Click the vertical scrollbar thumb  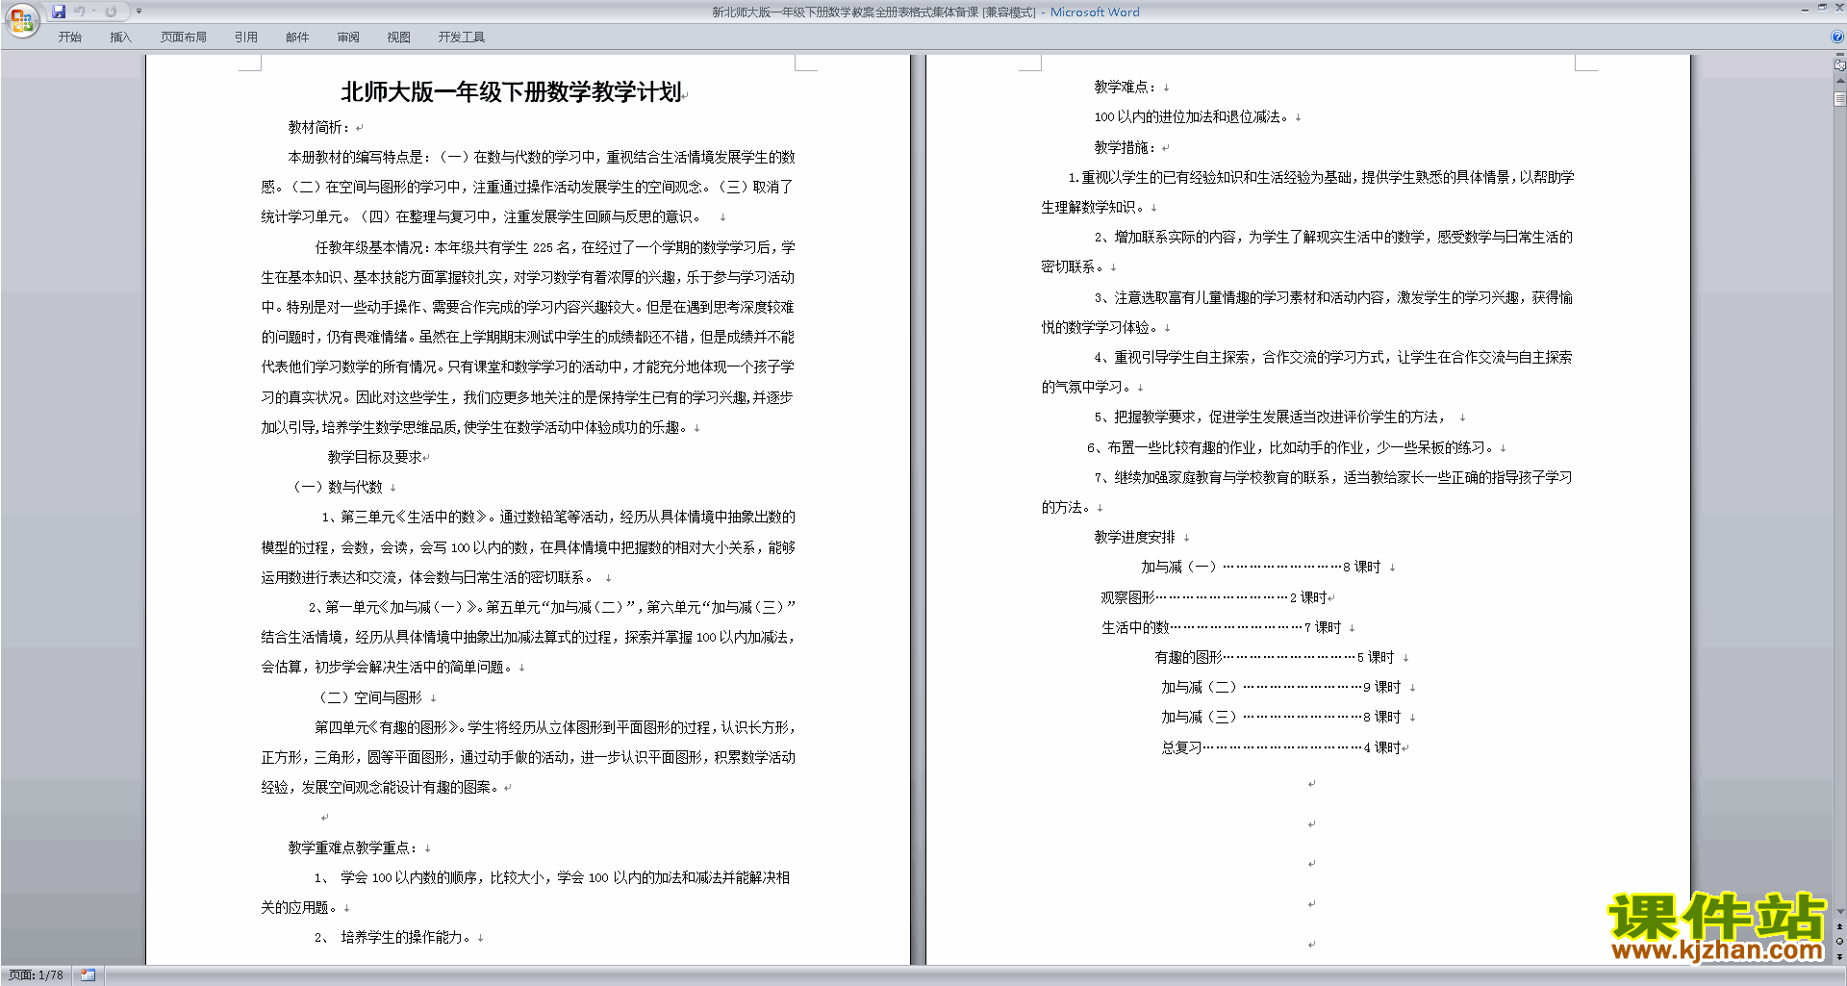pyautogui.click(x=1839, y=98)
